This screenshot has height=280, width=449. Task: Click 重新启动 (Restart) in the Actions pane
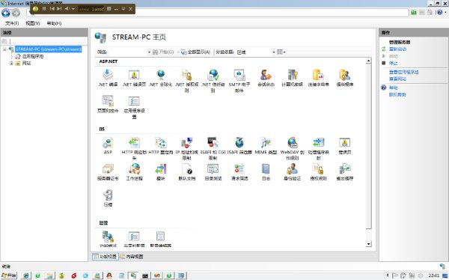coord(397,49)
